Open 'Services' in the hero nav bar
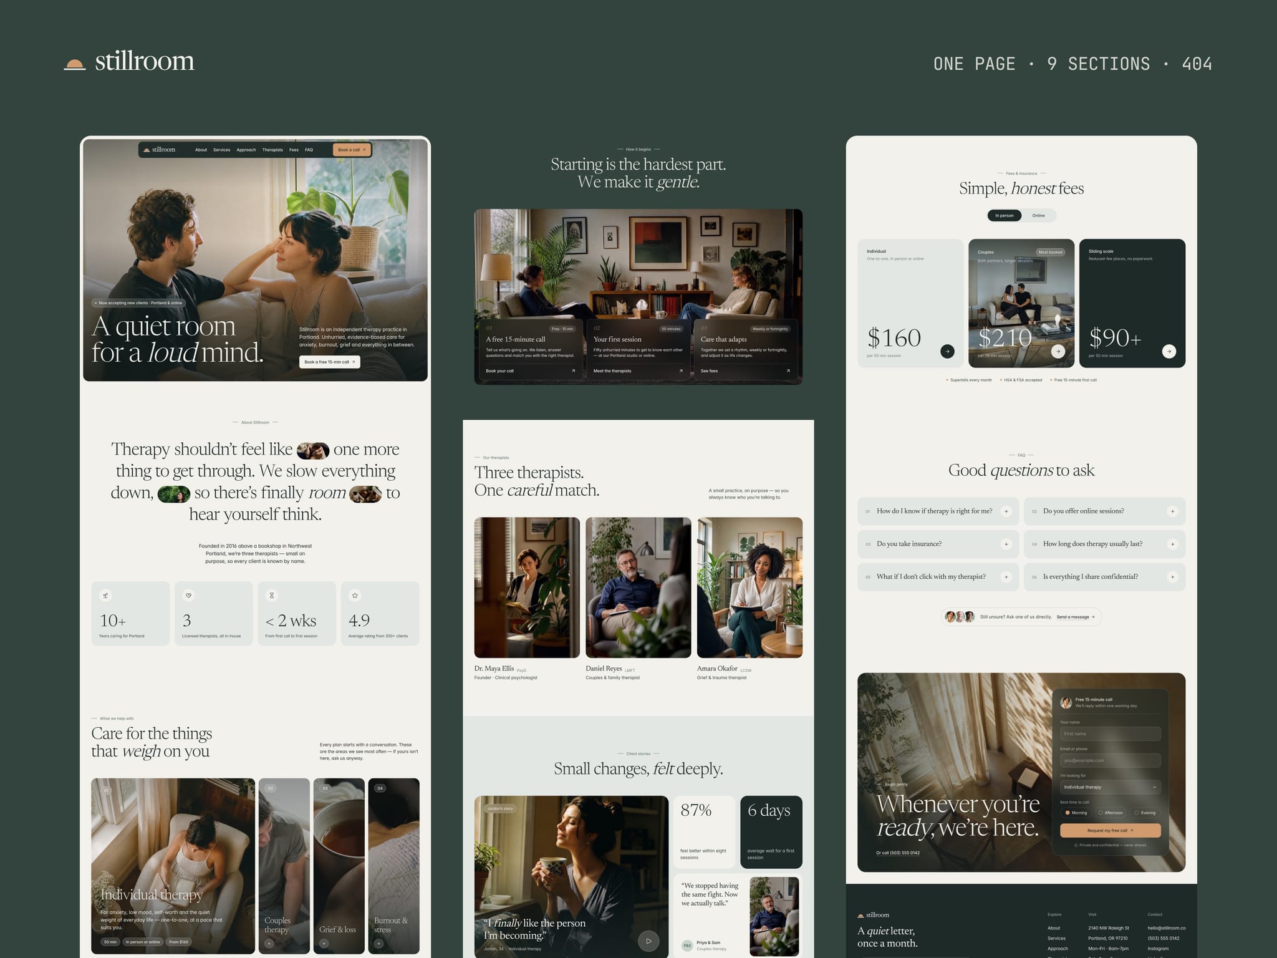This screenshot has width=1277, height=958. pyautogui.click(x=221, y=150)
